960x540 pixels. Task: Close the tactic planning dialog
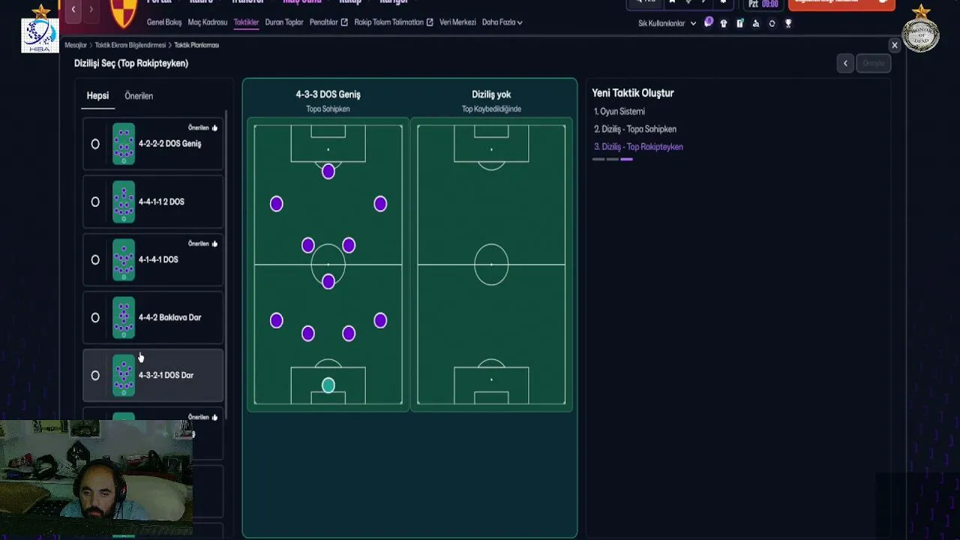pyautogui.click(x=894, y=46)
